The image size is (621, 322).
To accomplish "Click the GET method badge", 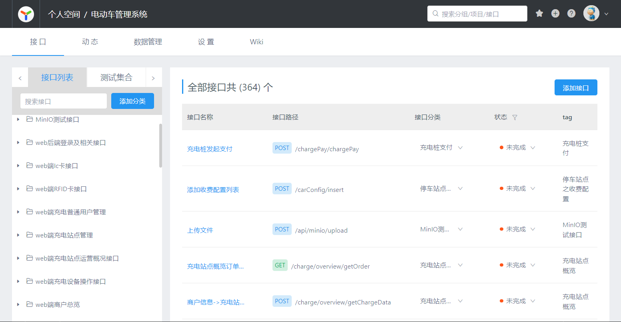I will 280,265.
